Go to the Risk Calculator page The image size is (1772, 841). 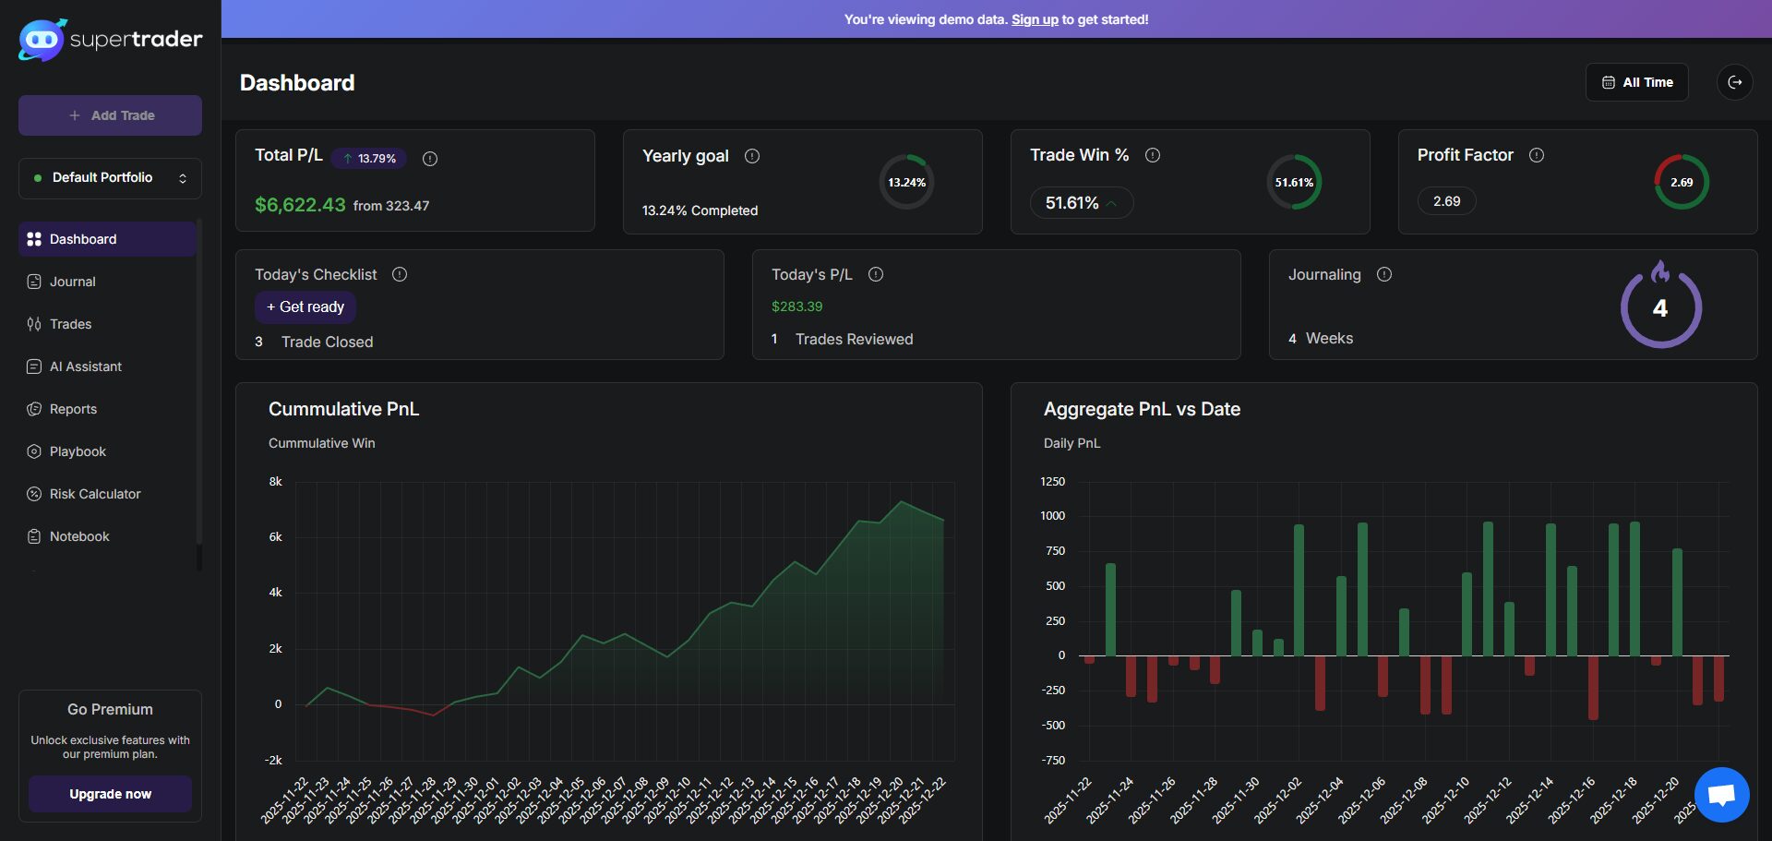94,494
